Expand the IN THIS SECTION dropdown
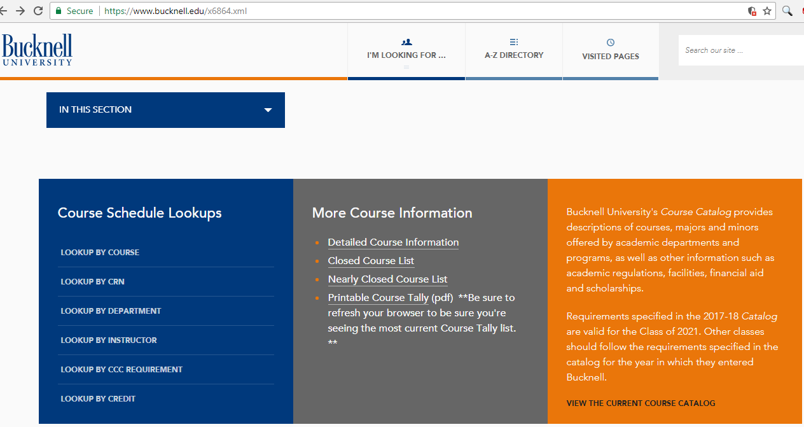This screenshot has height=427, width=804. pyautogui.click(x=165, y=110)
